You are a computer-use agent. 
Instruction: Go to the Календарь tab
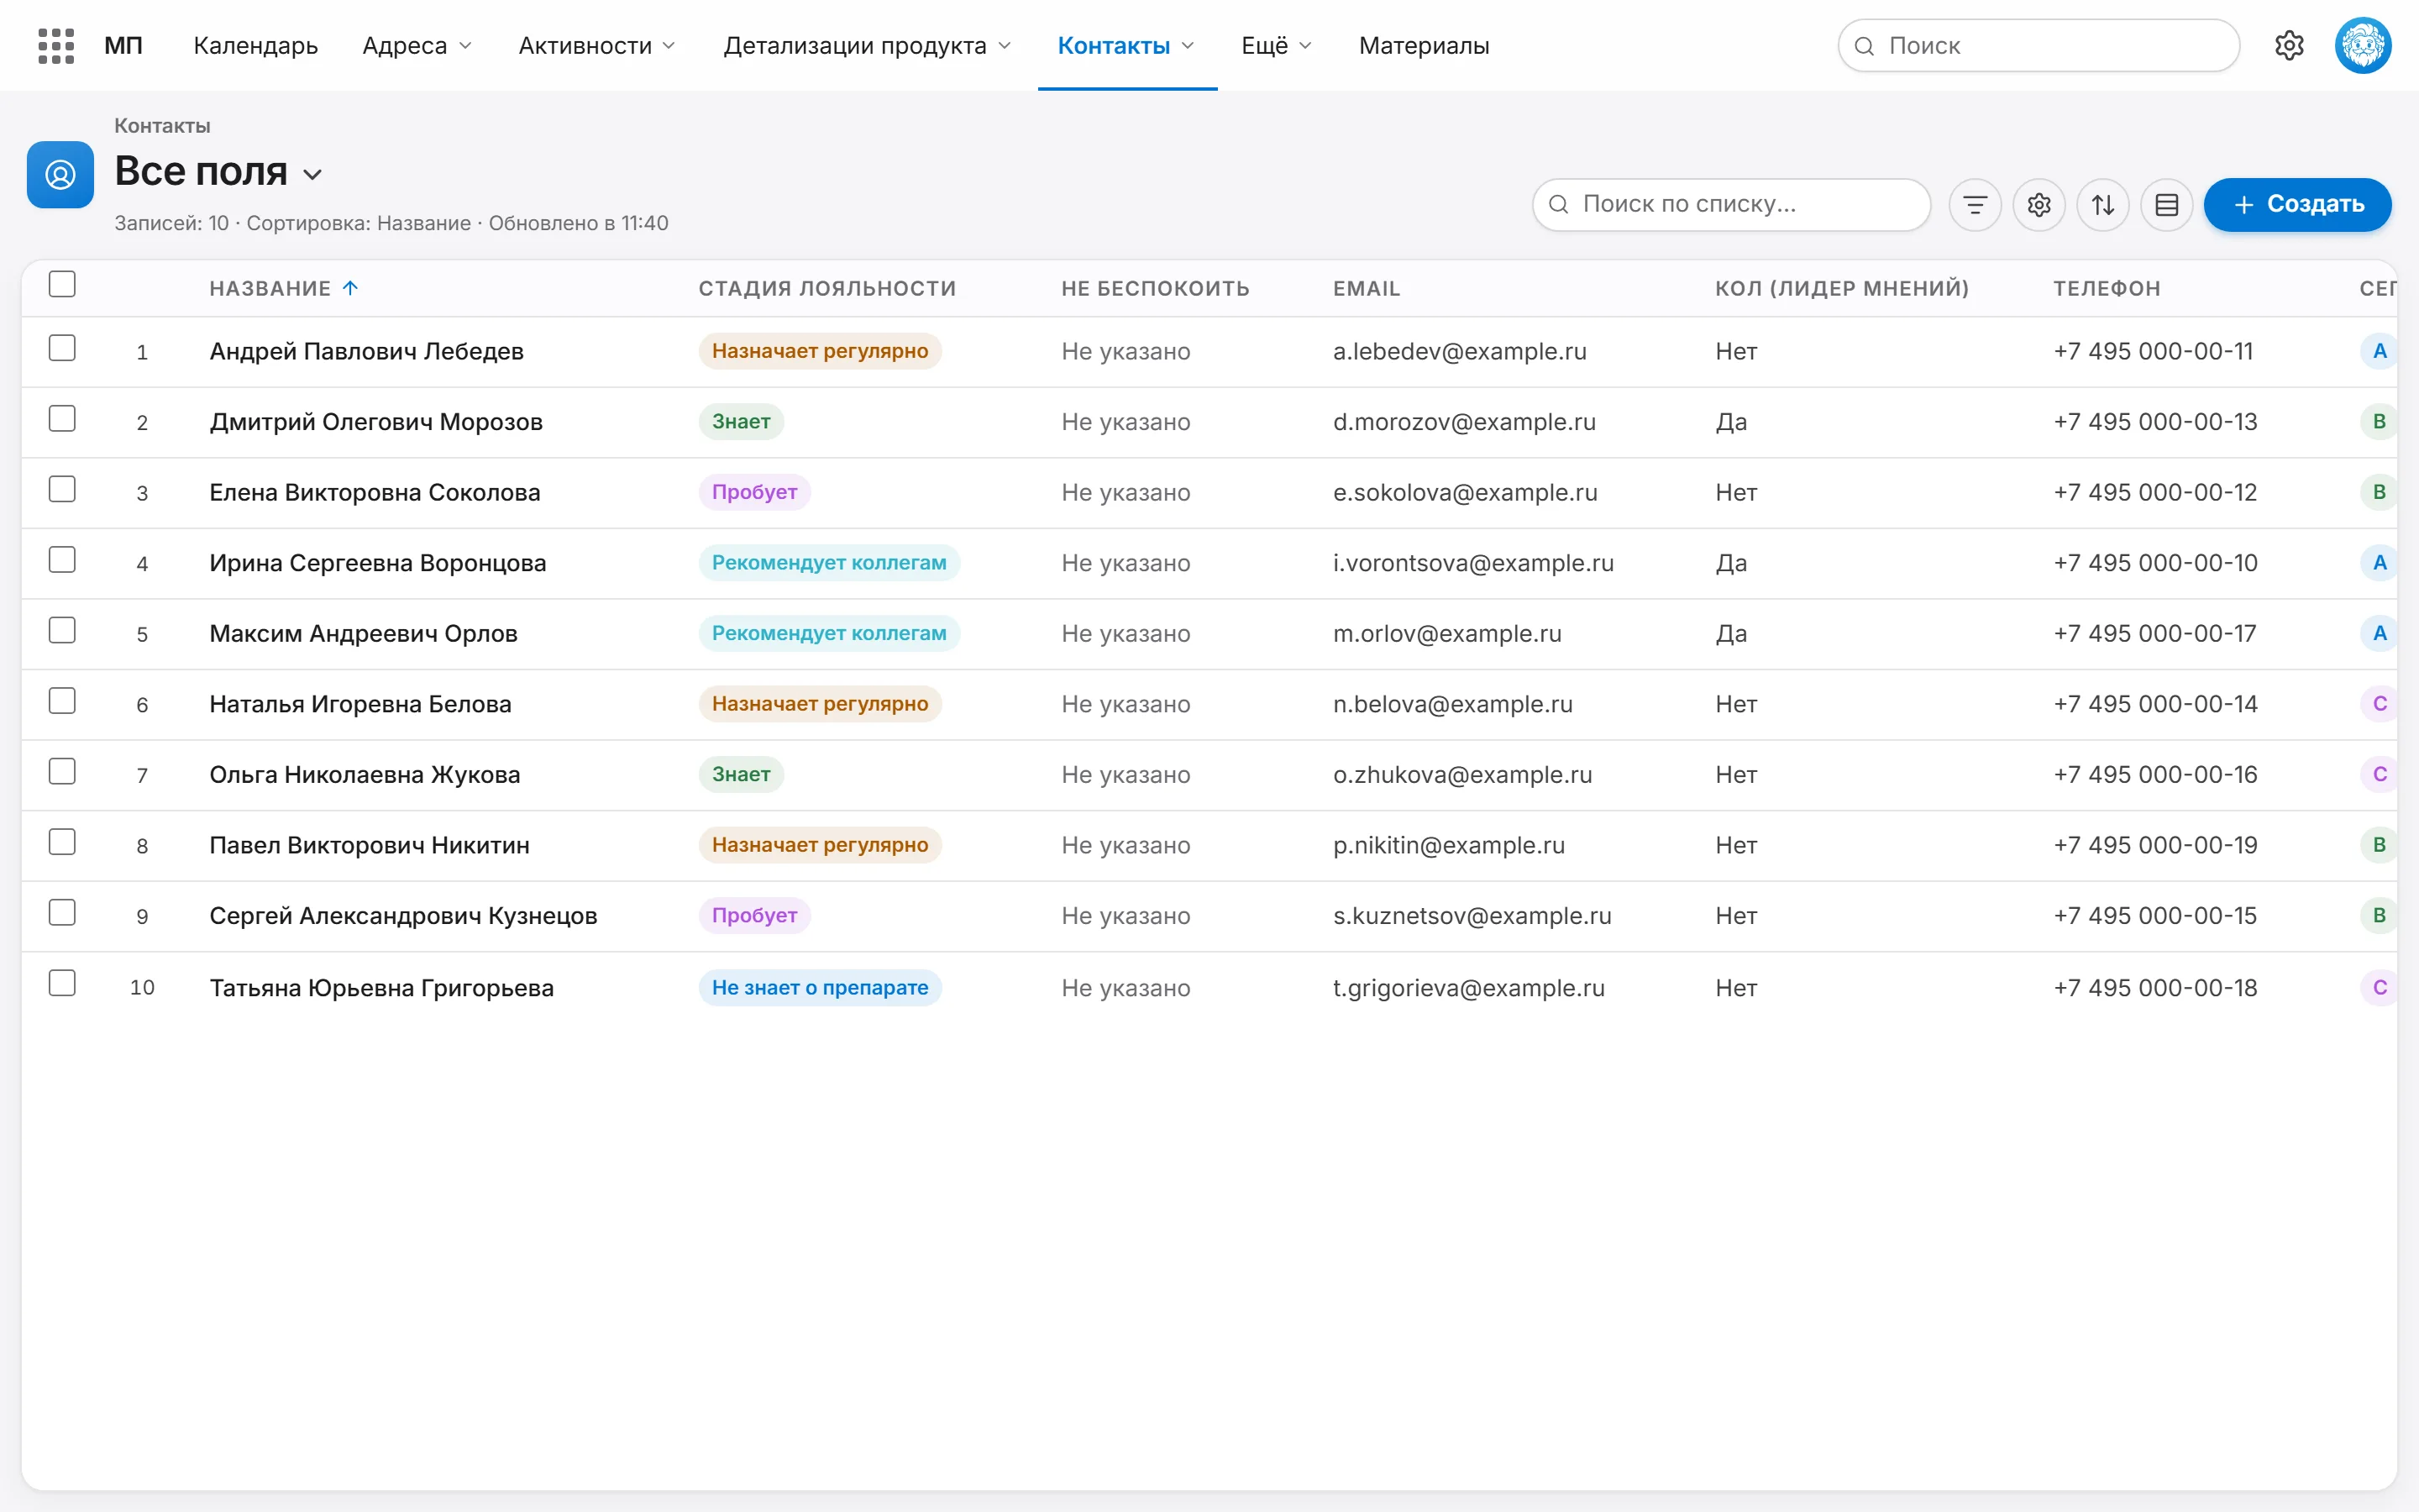[x=256, y=46]
